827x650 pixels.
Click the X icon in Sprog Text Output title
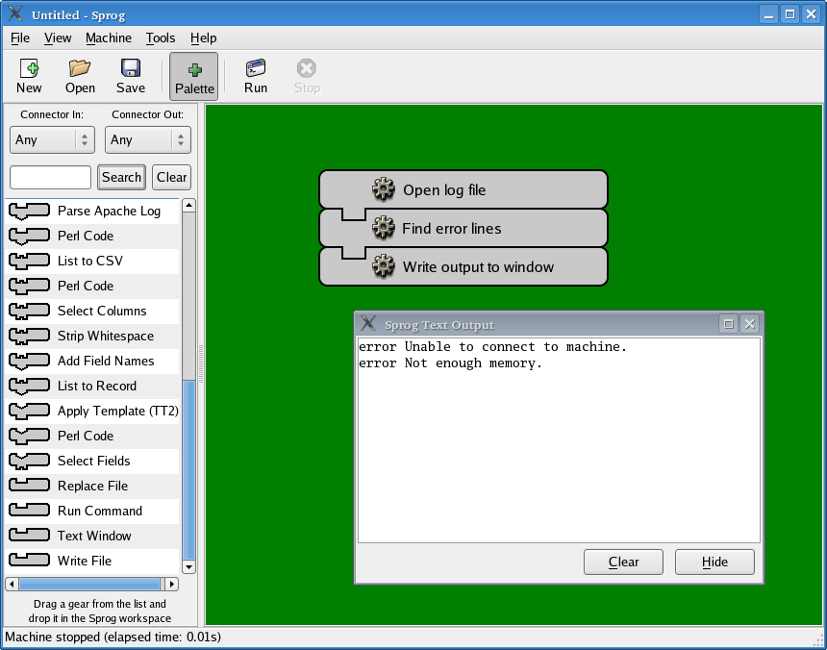[x=368, y=324]
